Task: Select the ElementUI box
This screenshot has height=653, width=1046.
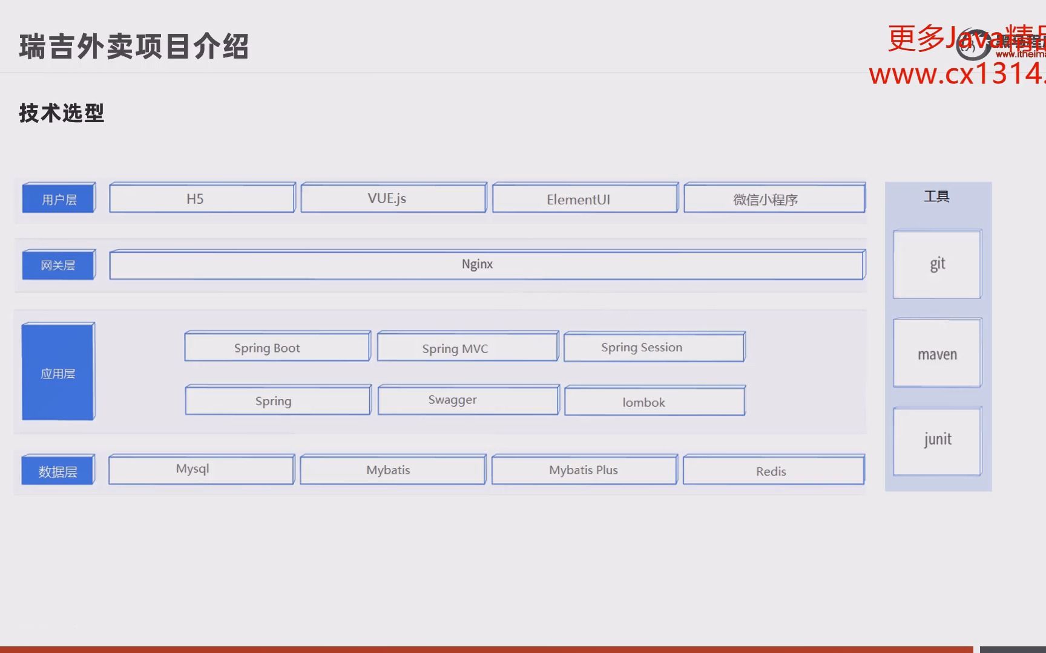Action: point(585,198)
